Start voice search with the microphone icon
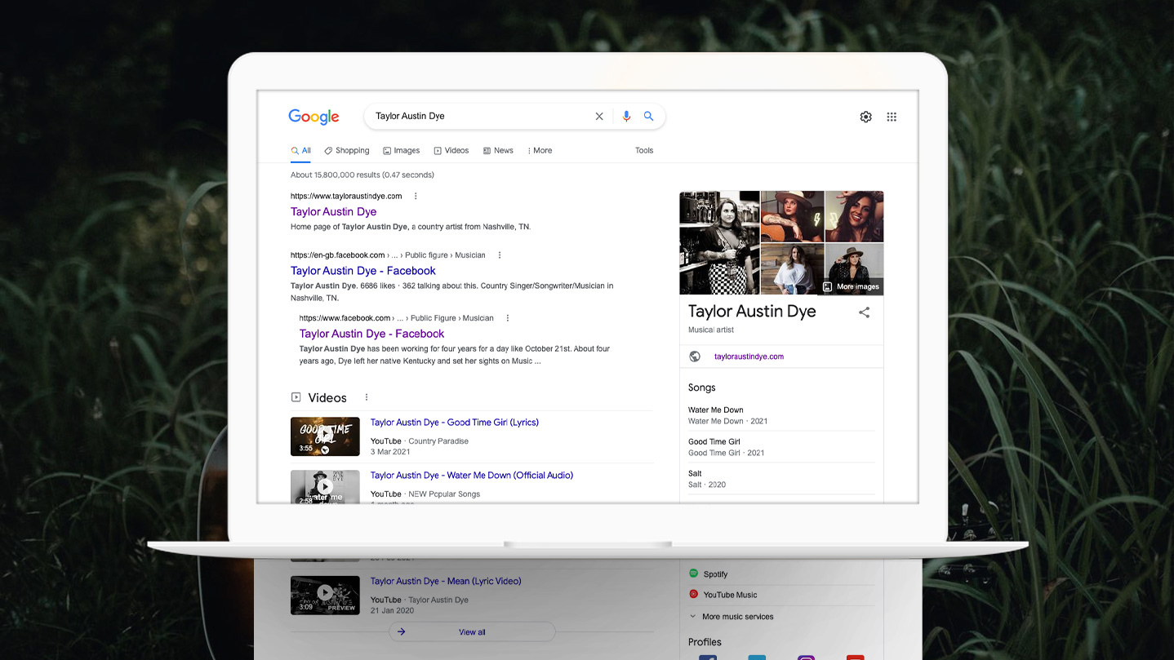This screenshot has height=660, width=1174. coord(626,117)
